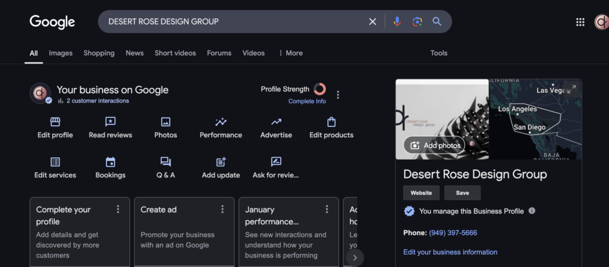Switch to the Forums tab
The width and height of the screenshot is (609, 267).
coord(219,53)
